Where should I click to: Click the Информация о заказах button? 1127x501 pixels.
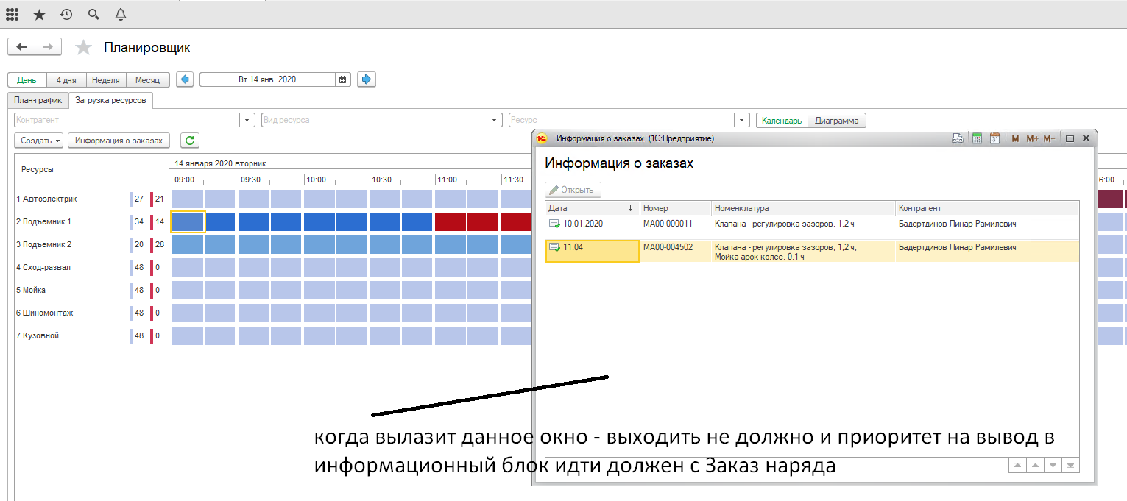click(119, 141)
